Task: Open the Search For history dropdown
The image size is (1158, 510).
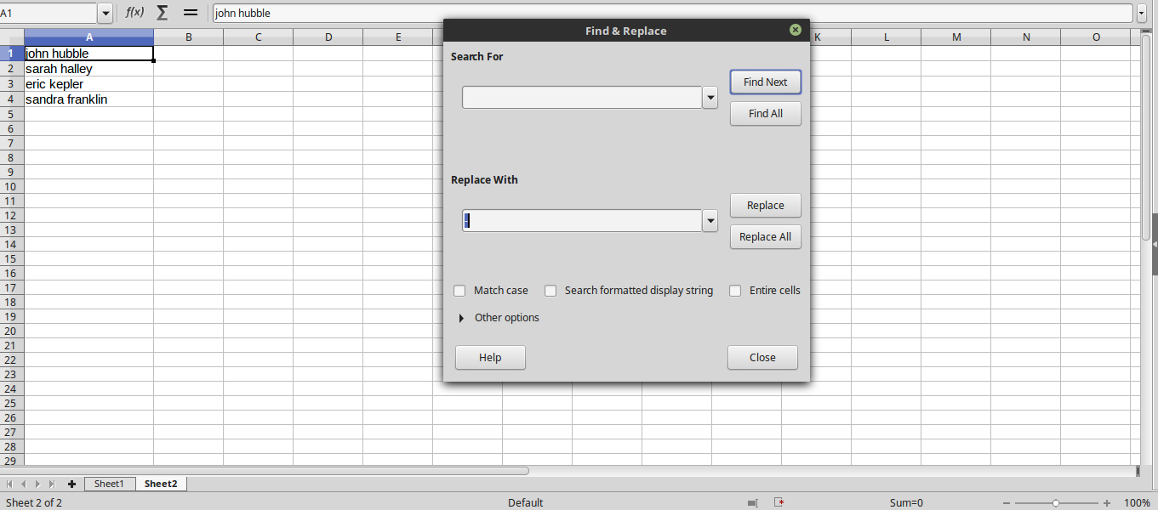Action: click(710, 98)
